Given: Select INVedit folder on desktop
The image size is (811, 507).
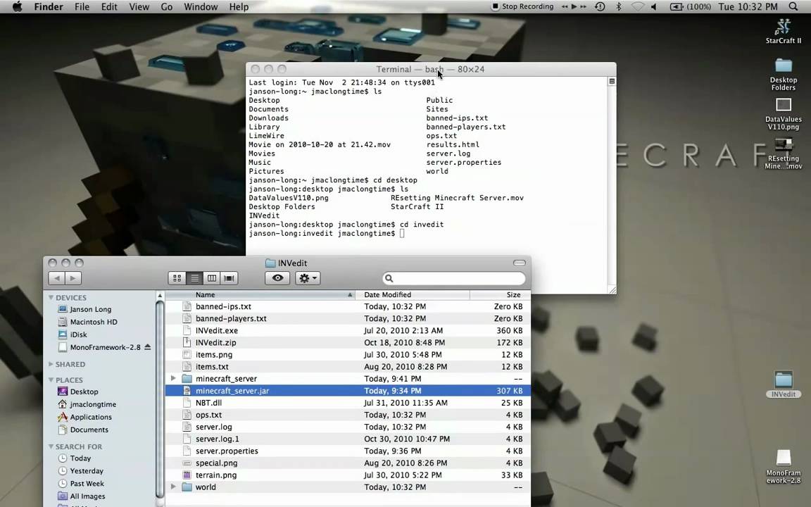Looking at the screenshot, I should 783,384.
